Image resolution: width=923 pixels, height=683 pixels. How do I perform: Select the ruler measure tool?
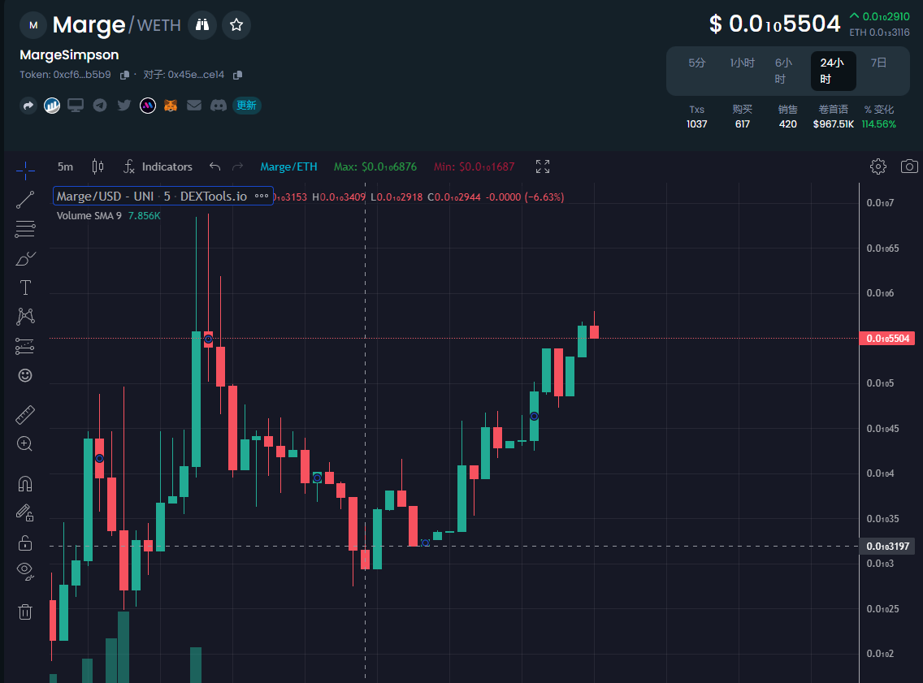pyautogui.click(x=25, y=415)
